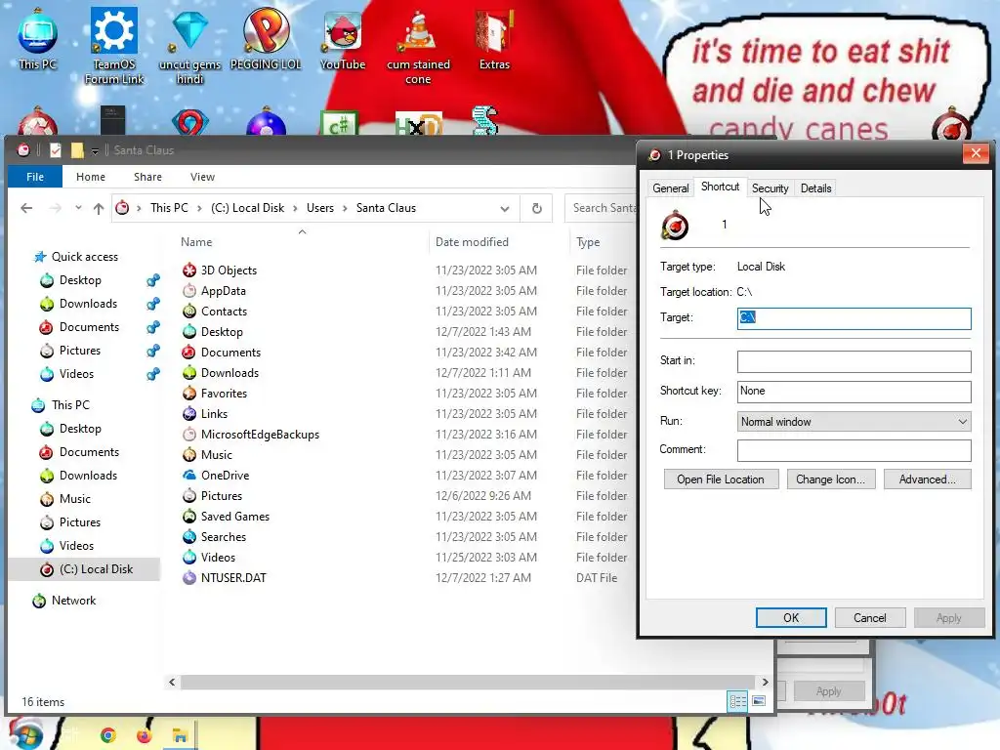Expand the (C:) Local Disk breadcrumb chevron
Image resolution: width=1000 pixels, height=750 pixels.
pyautogui.click(x=295, y=209)
